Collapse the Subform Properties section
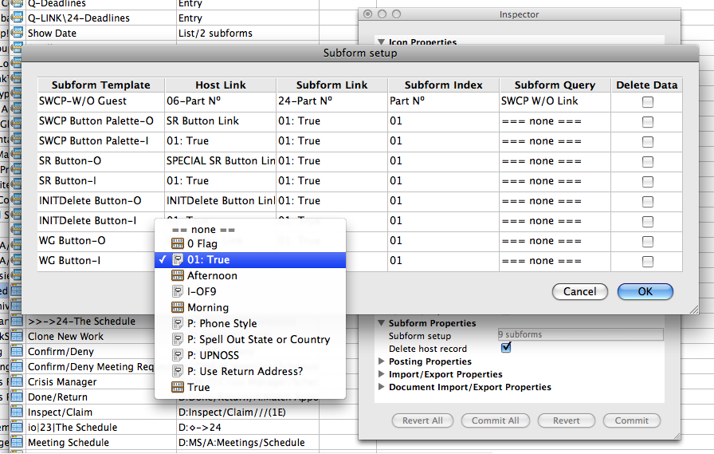The image size is (714, 454). 381,324
